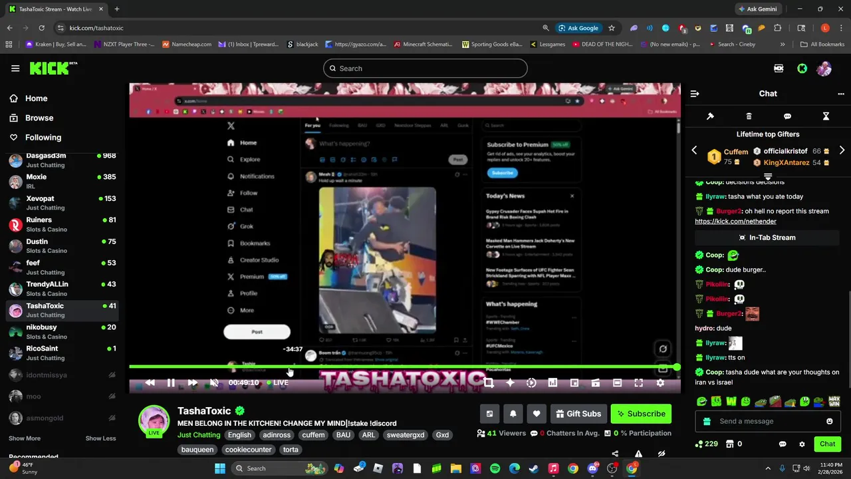Toggle picture-in-picture mode in player
This screenshot has width=851, height=479.
(574, 383)
